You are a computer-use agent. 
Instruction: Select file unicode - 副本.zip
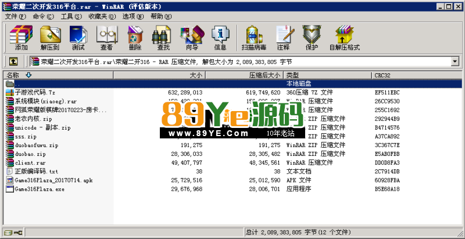click(42, 127)
